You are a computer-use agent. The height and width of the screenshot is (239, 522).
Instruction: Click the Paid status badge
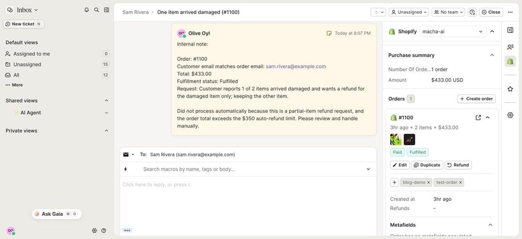coord(397,152)
